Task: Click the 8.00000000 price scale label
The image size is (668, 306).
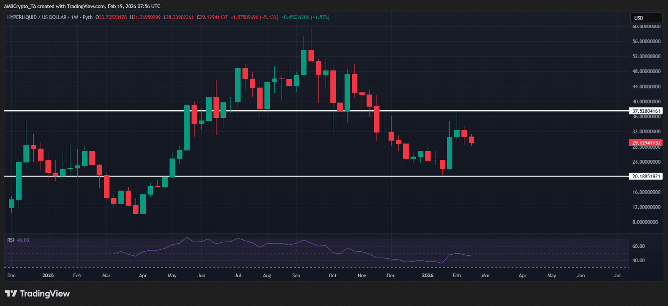Action: [646, 222]
